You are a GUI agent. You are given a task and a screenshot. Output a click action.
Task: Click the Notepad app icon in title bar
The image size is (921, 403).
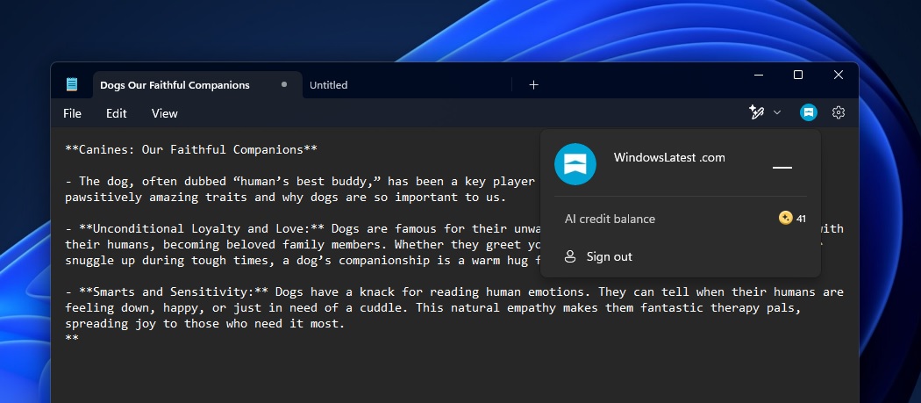[x=72, y=84]
